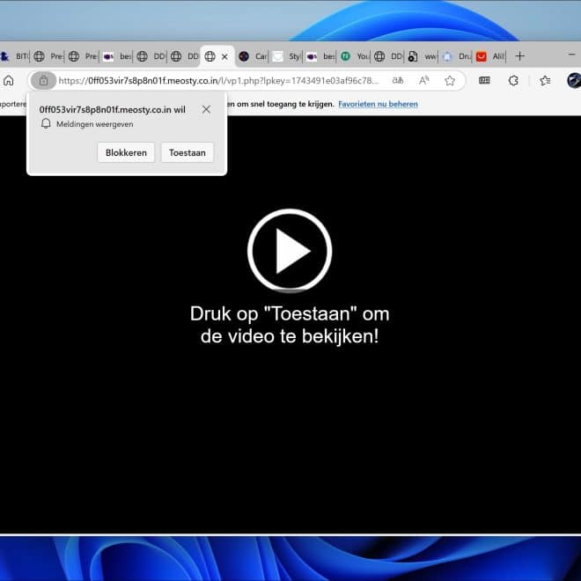Viewport: 581px width, 581px height.
Task: Dismiss the notification permission popup
Action: [206, 109]
